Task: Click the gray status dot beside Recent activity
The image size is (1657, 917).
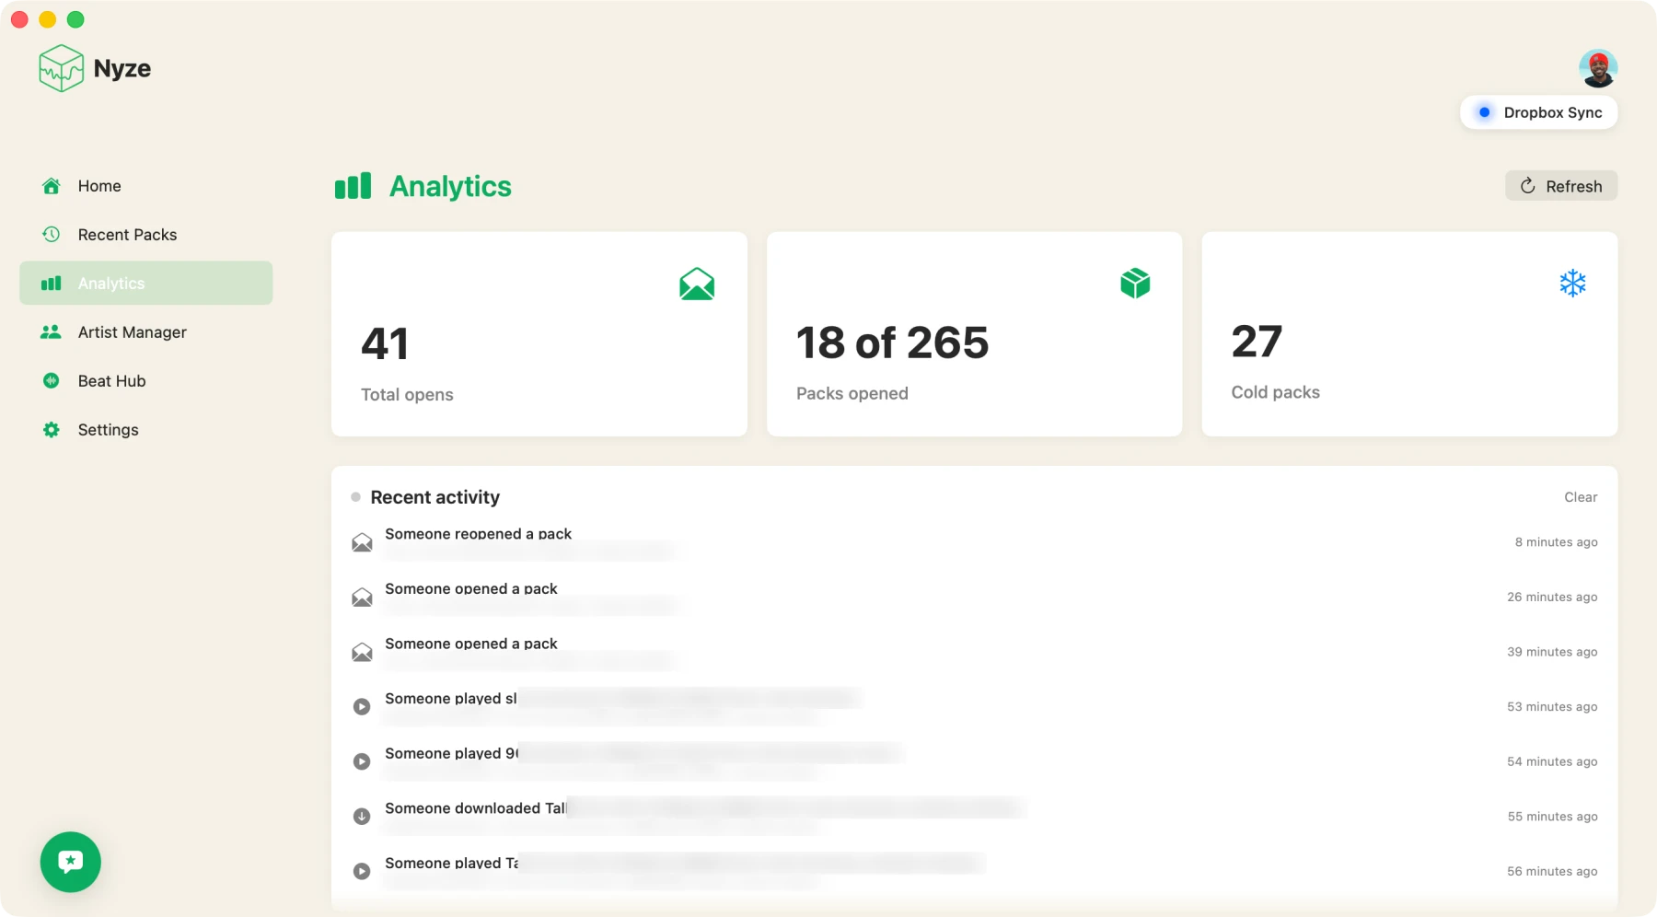Action: (355, 497)
